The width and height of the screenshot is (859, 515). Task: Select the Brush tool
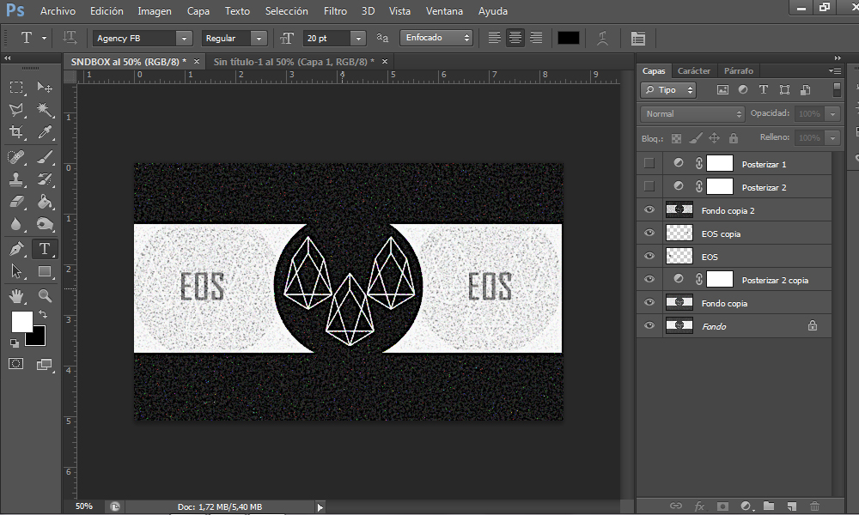tap(45, 157)
